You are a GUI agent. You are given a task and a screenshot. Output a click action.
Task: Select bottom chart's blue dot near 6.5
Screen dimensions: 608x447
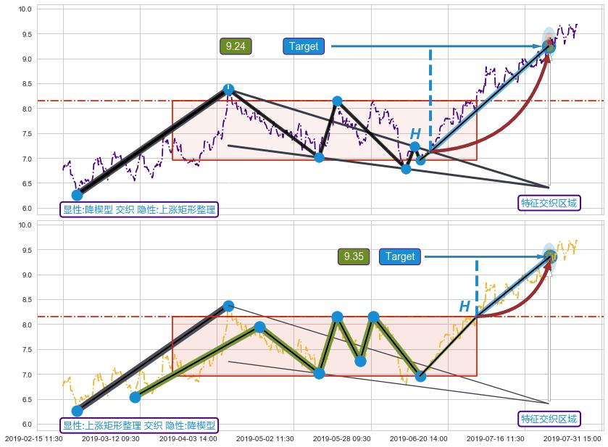pyautogui.click(x=135, y=397)
